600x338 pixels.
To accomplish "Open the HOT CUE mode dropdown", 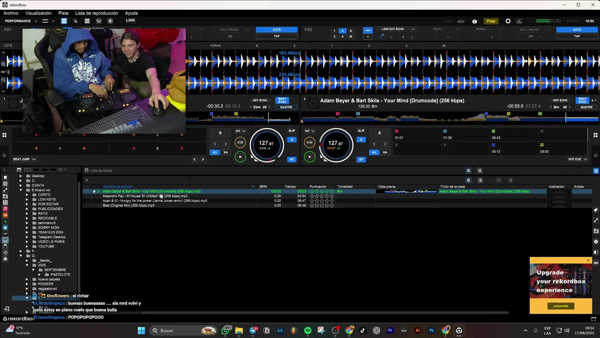I will [577, 159].
